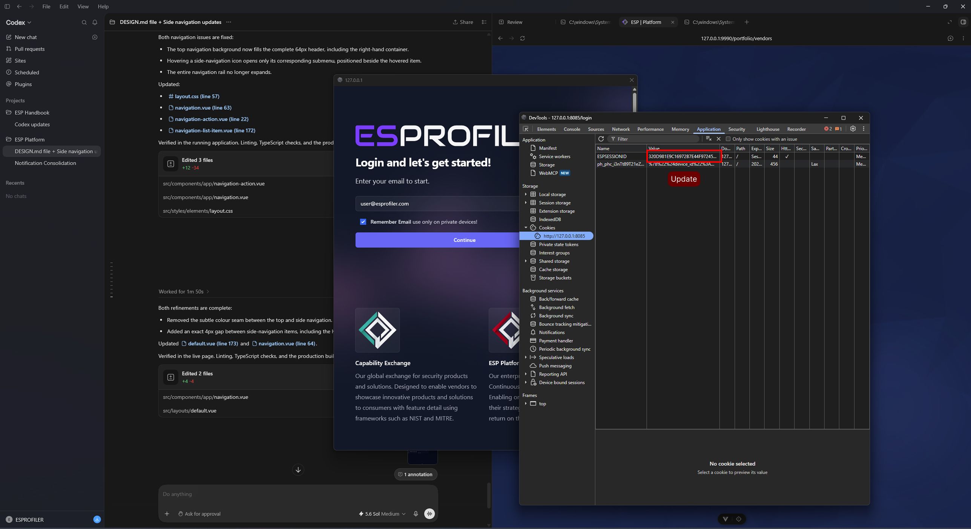Switch to the DevTools Network tab

(621, 129)
